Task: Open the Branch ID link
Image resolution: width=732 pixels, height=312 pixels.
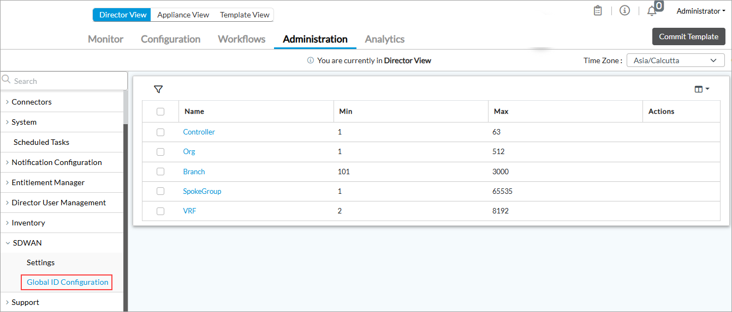Action: (194, 172)
